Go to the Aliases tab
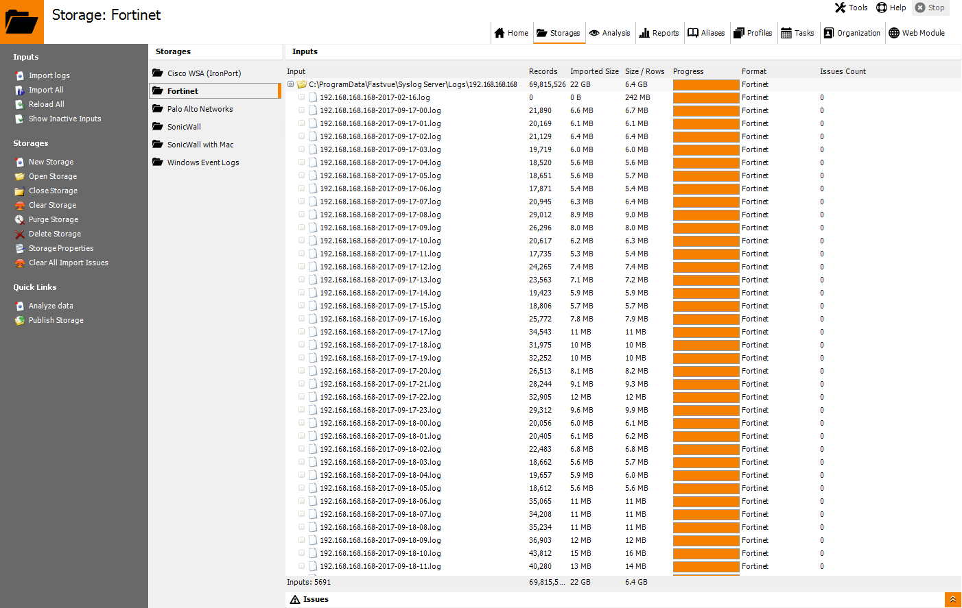The height and width of the screenshot is (608, 962). click(x=706, y=33)
